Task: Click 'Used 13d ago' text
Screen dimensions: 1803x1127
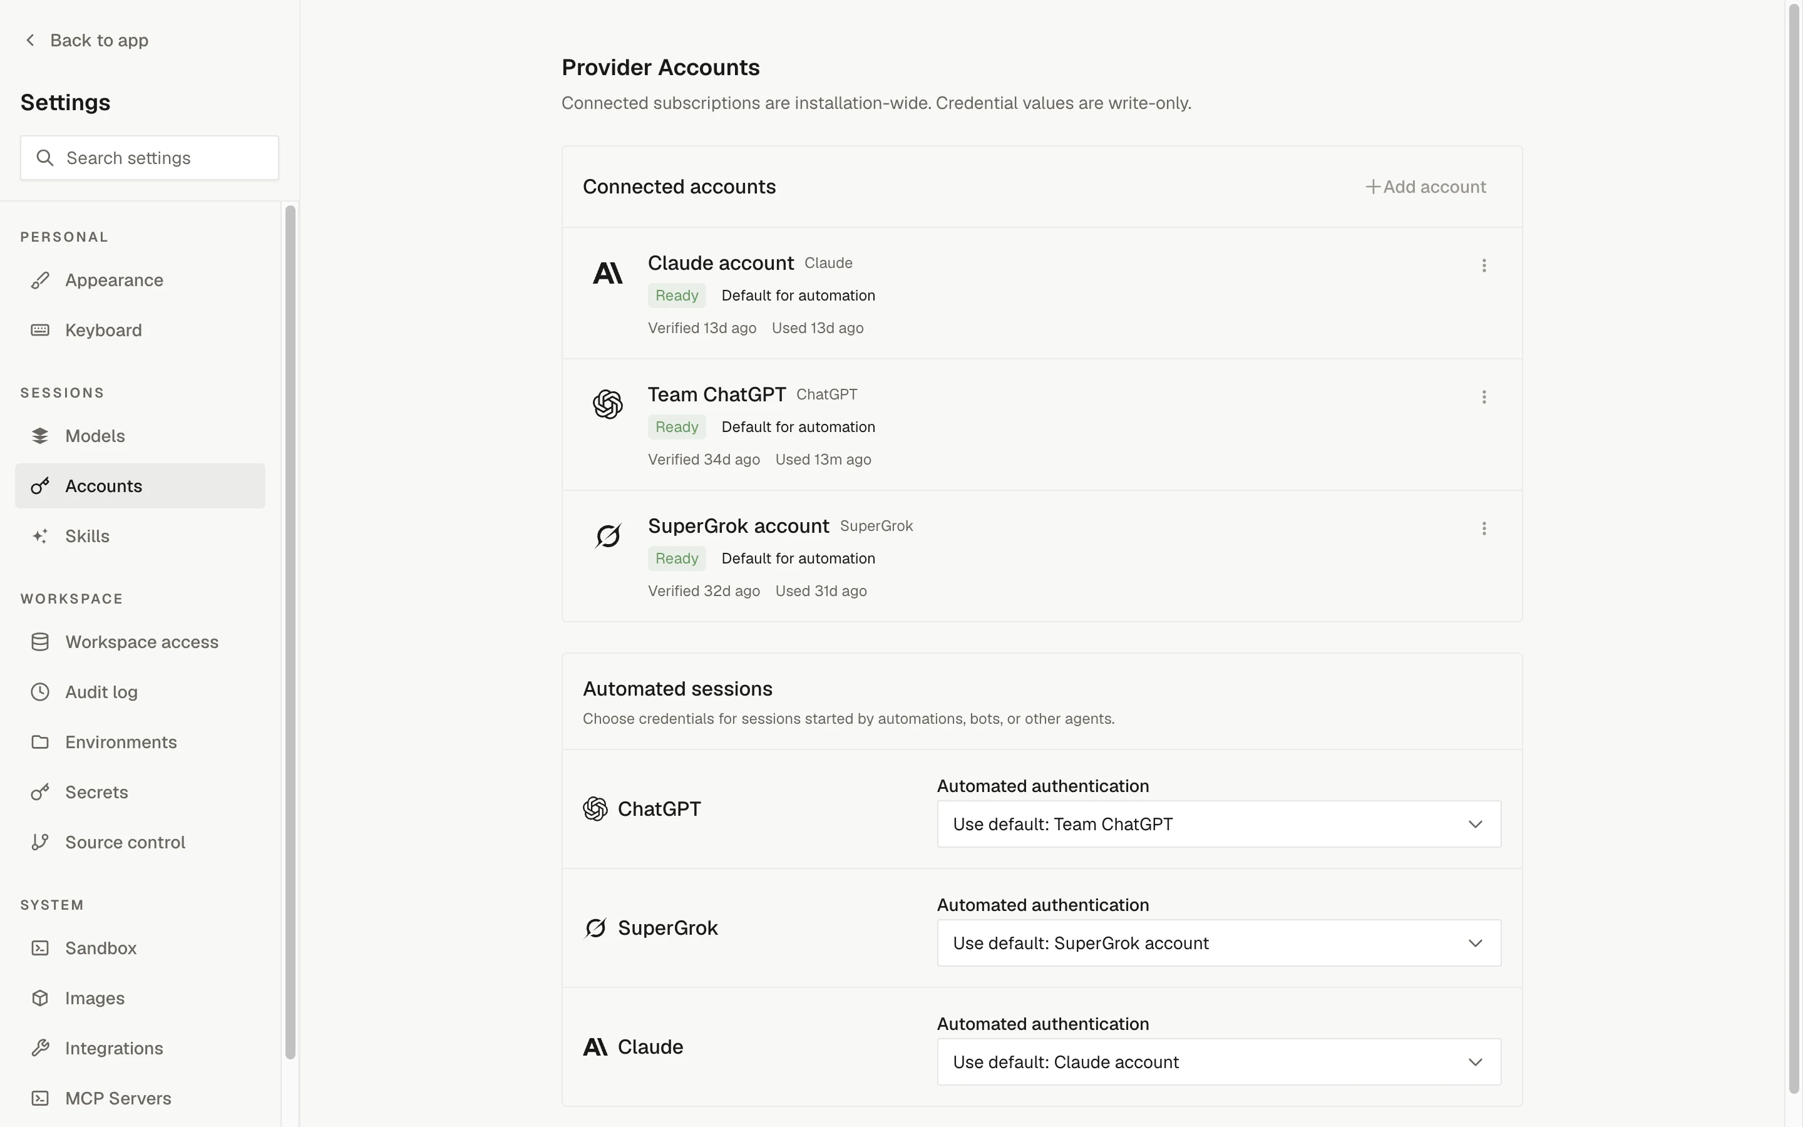Action: pos(818,328)
